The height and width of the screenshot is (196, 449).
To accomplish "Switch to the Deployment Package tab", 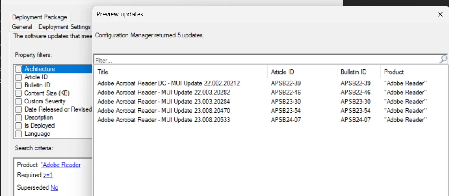I will 39,17.
